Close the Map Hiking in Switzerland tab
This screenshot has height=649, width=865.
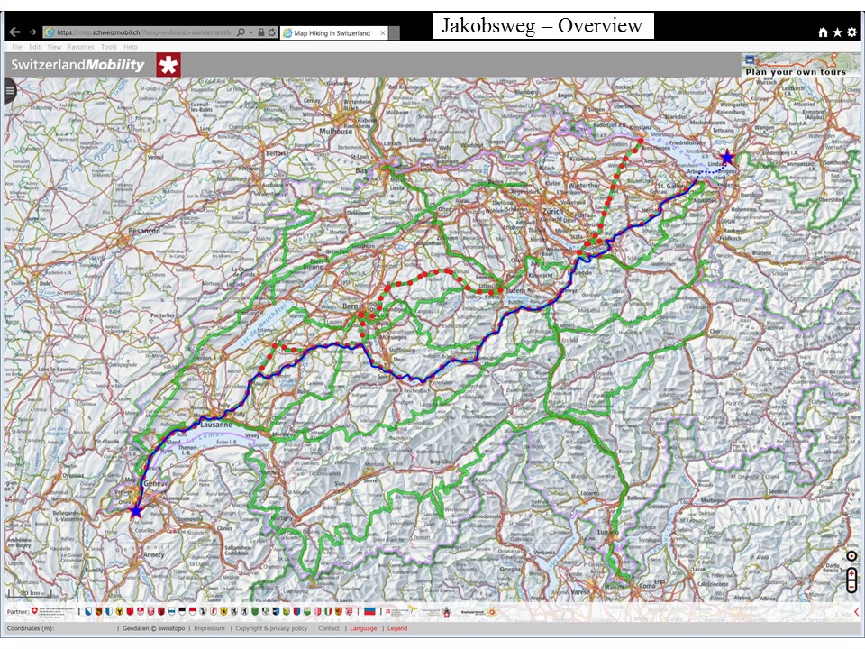point(381,33)
